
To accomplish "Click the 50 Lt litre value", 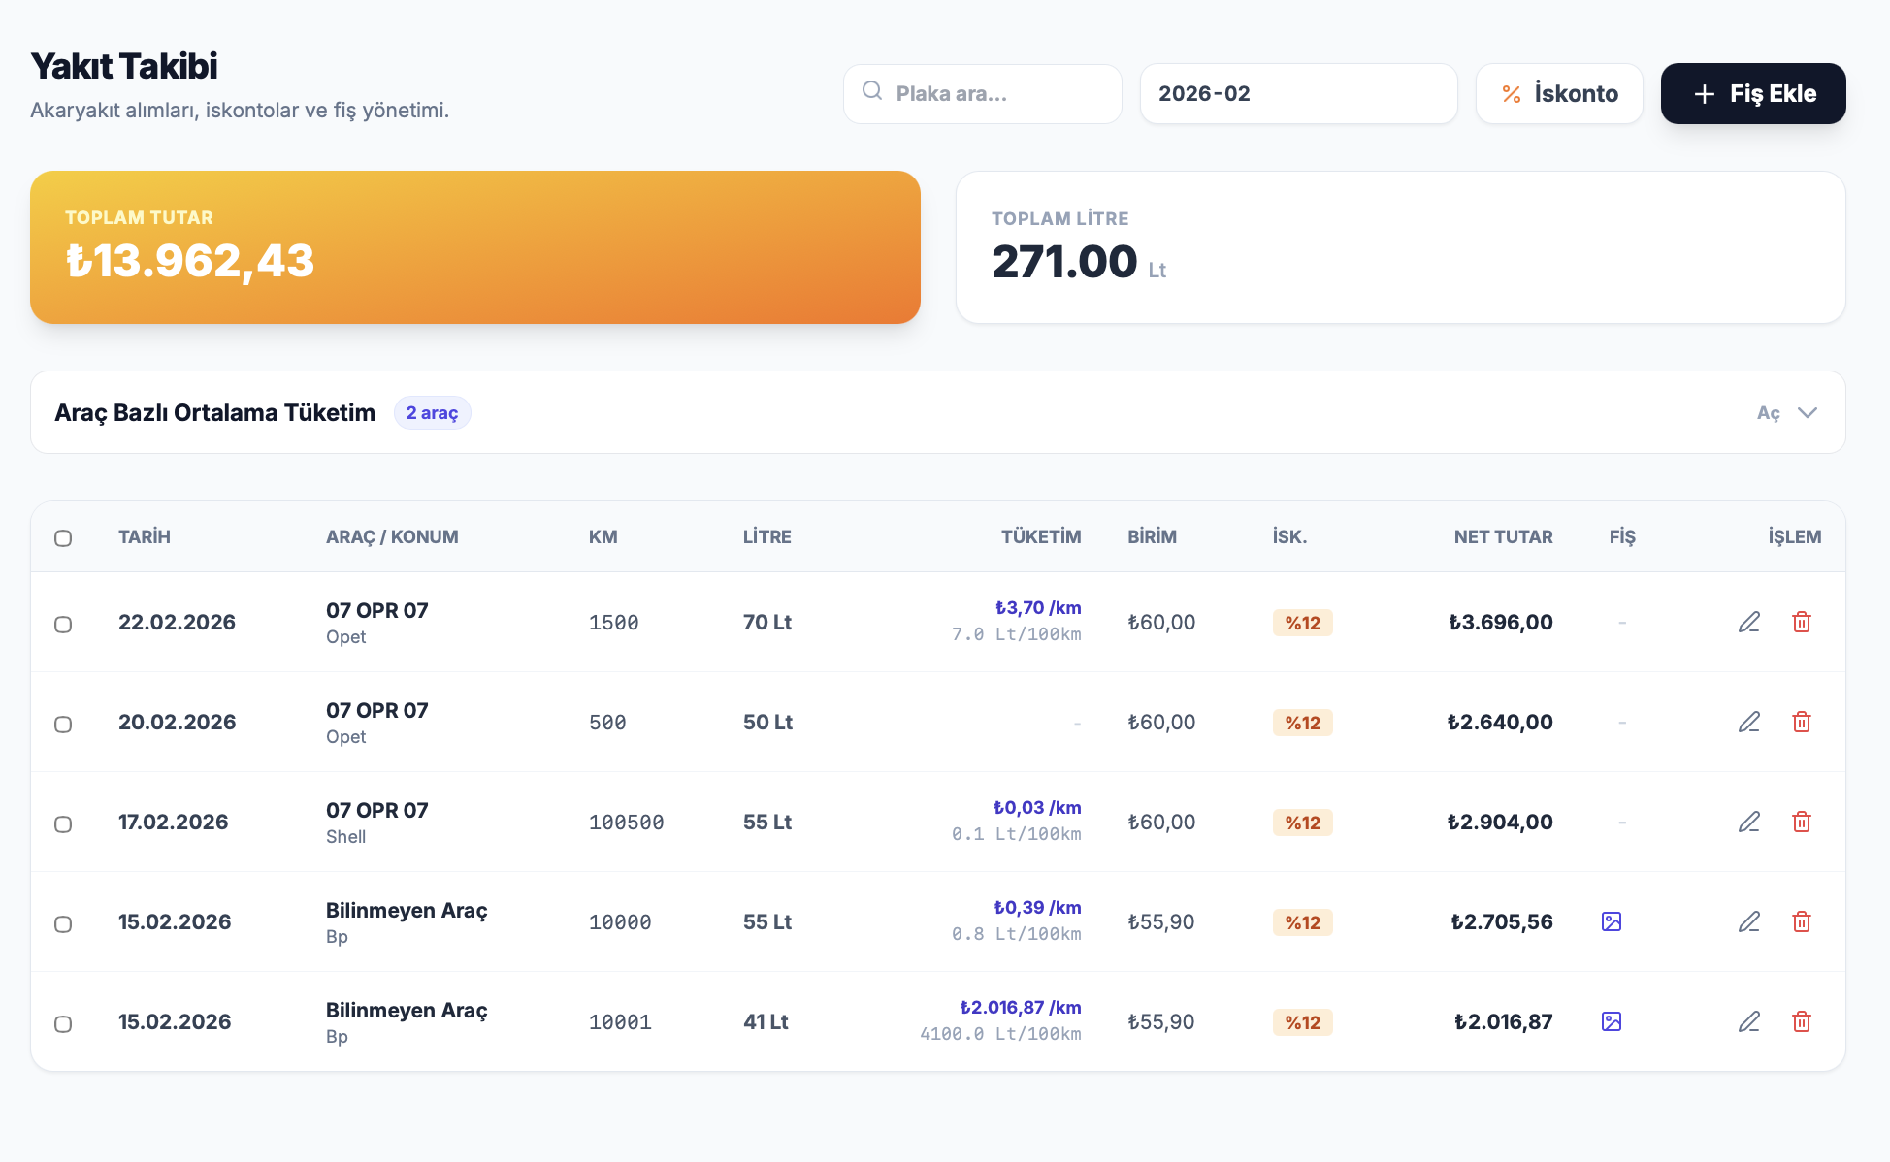I will click(x=767, y=722).
